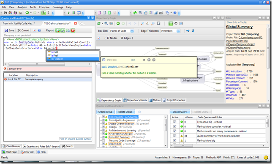
Task: Click the Delete Group button
Action: pos(125,112)
